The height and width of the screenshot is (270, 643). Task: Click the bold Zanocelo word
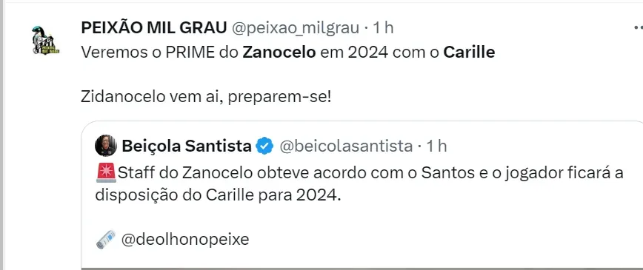(x=279, y=53)
